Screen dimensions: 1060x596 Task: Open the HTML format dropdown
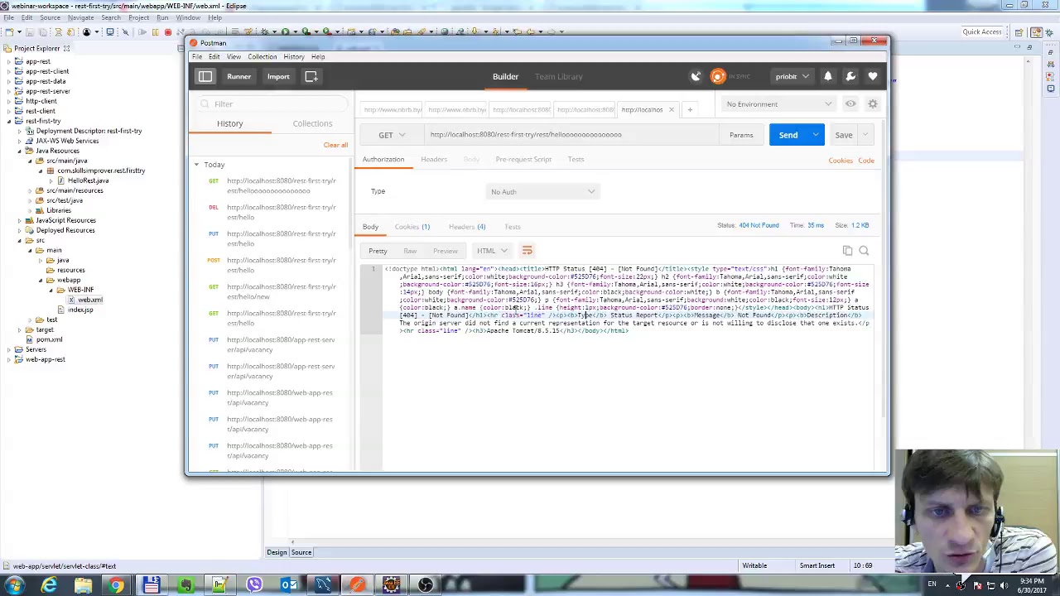coord(491,251)
